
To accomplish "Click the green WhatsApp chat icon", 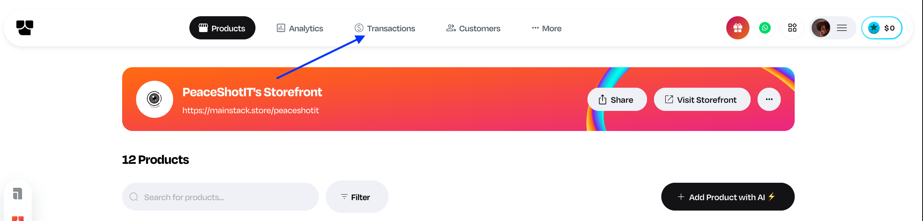I will tap(765, 28).
